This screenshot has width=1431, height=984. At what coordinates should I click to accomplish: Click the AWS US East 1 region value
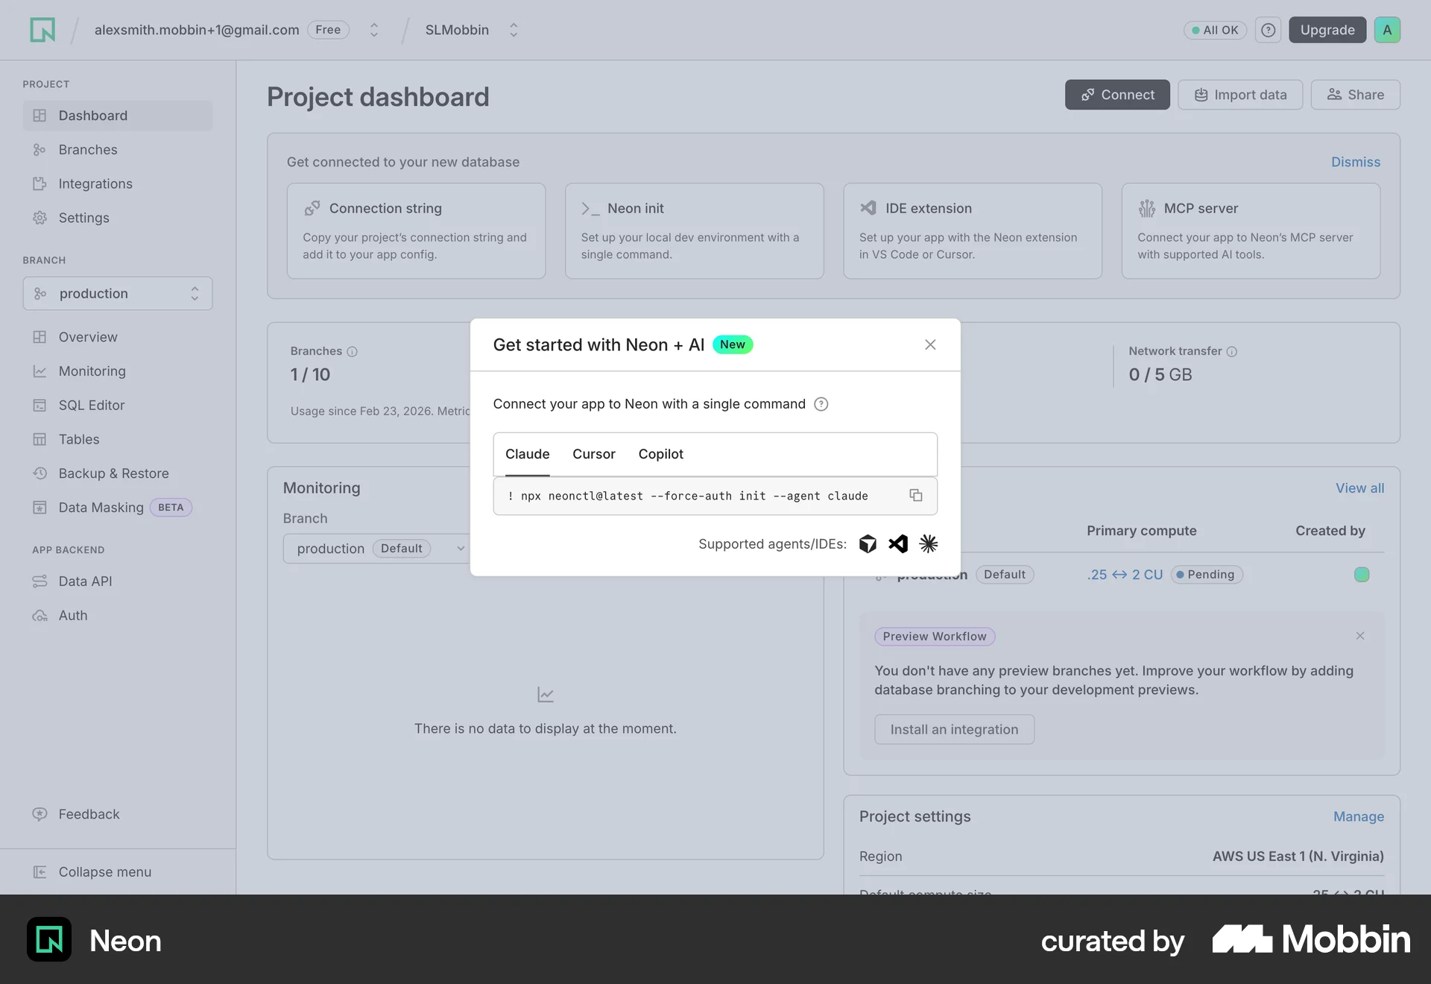1298,857
